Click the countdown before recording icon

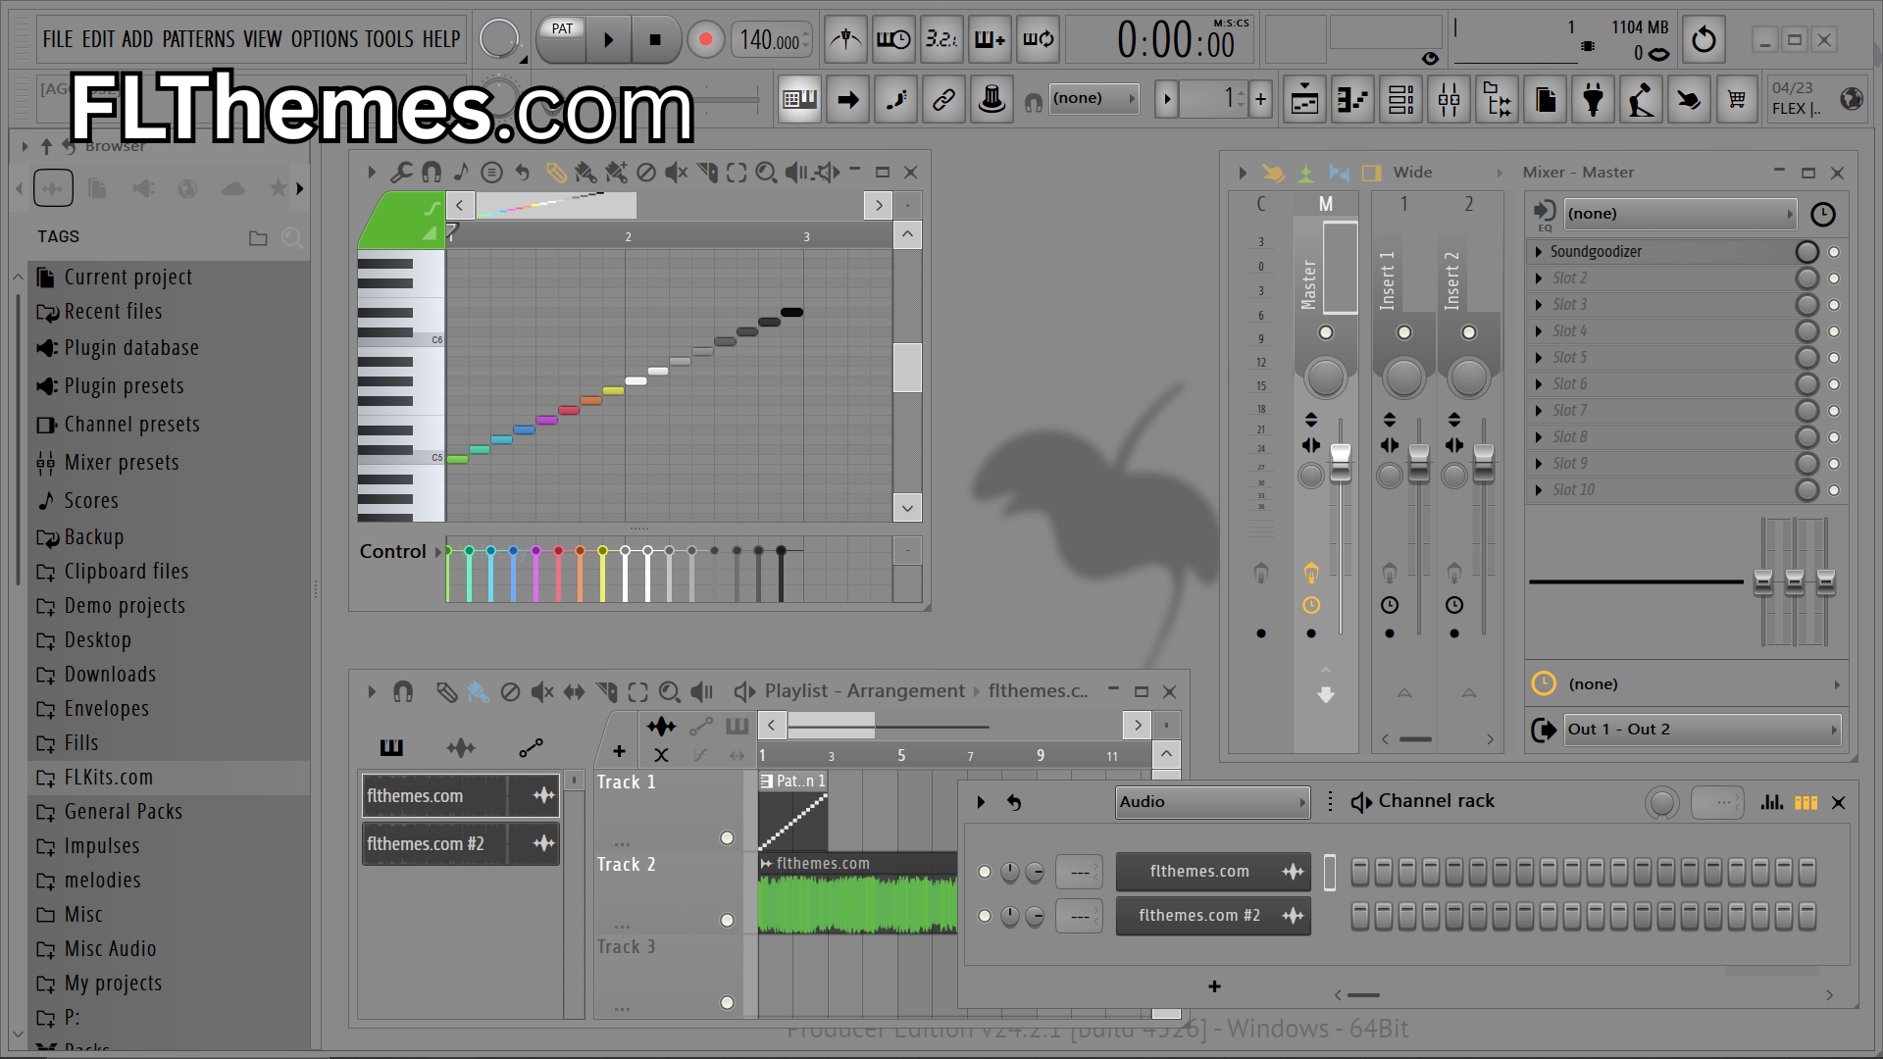click(x=941, y=39)
